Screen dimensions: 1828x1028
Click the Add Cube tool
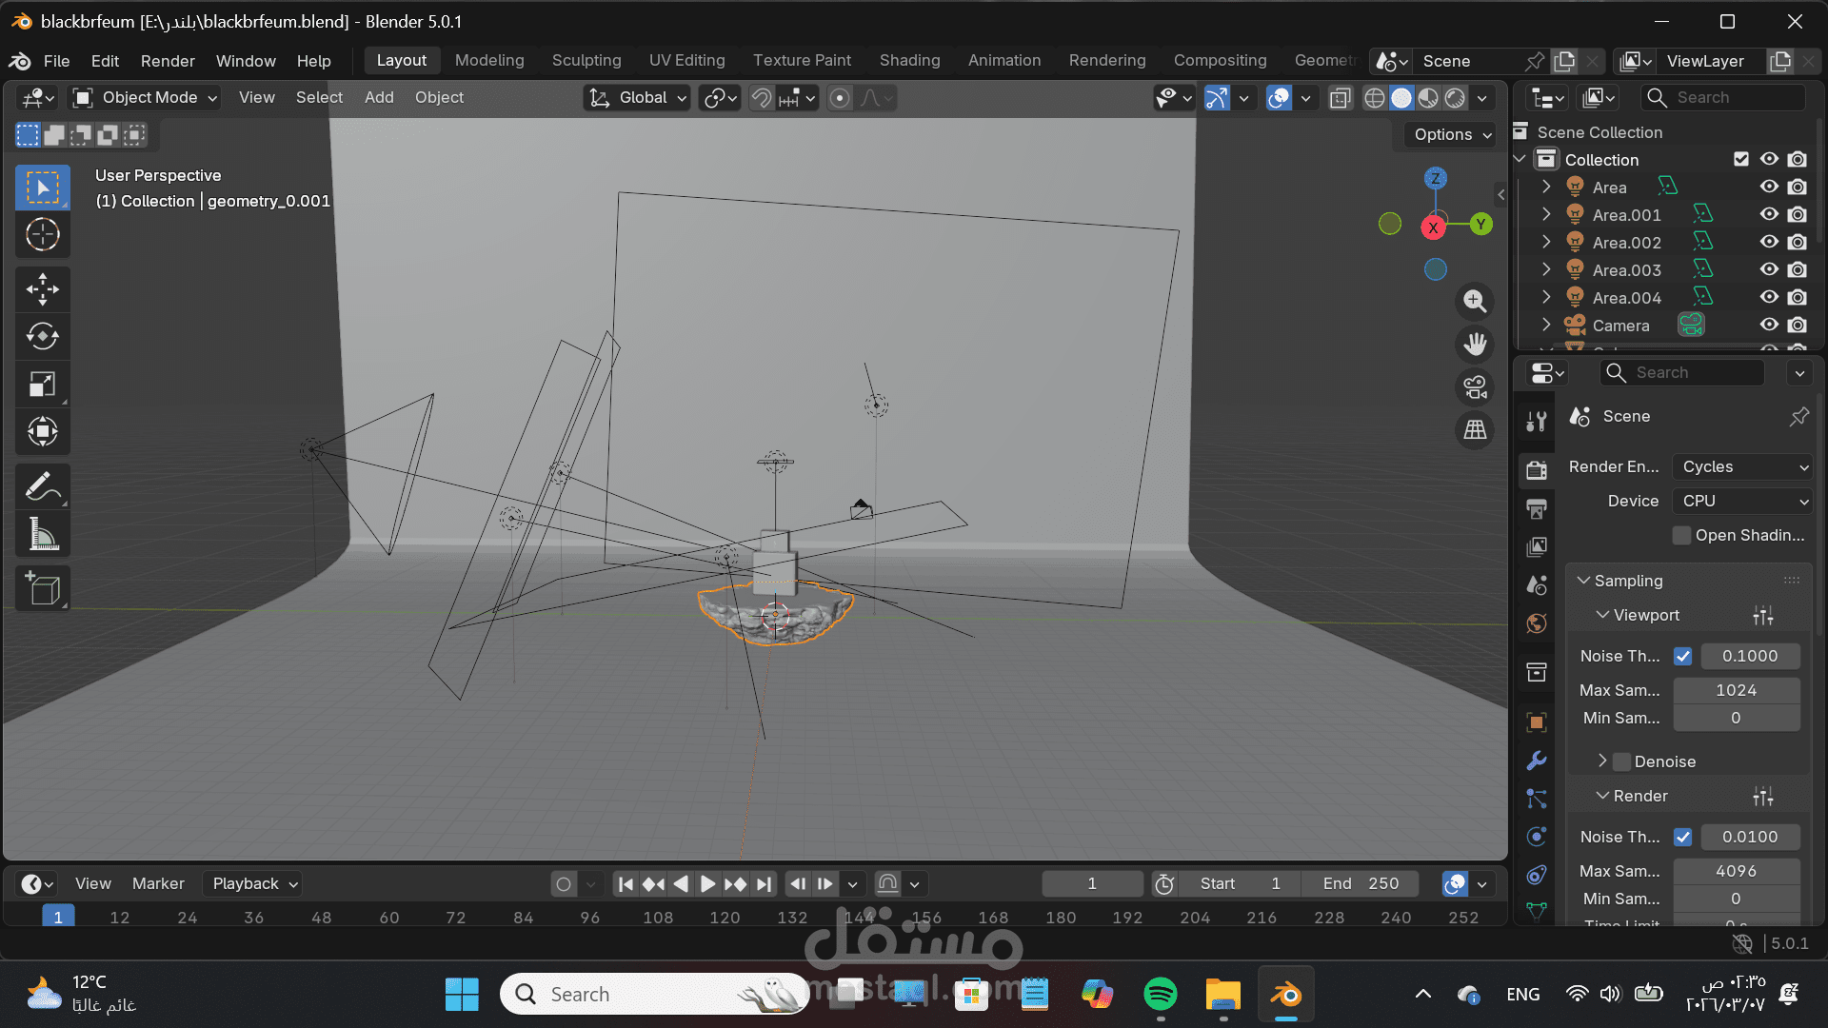(x=42, y=589)
